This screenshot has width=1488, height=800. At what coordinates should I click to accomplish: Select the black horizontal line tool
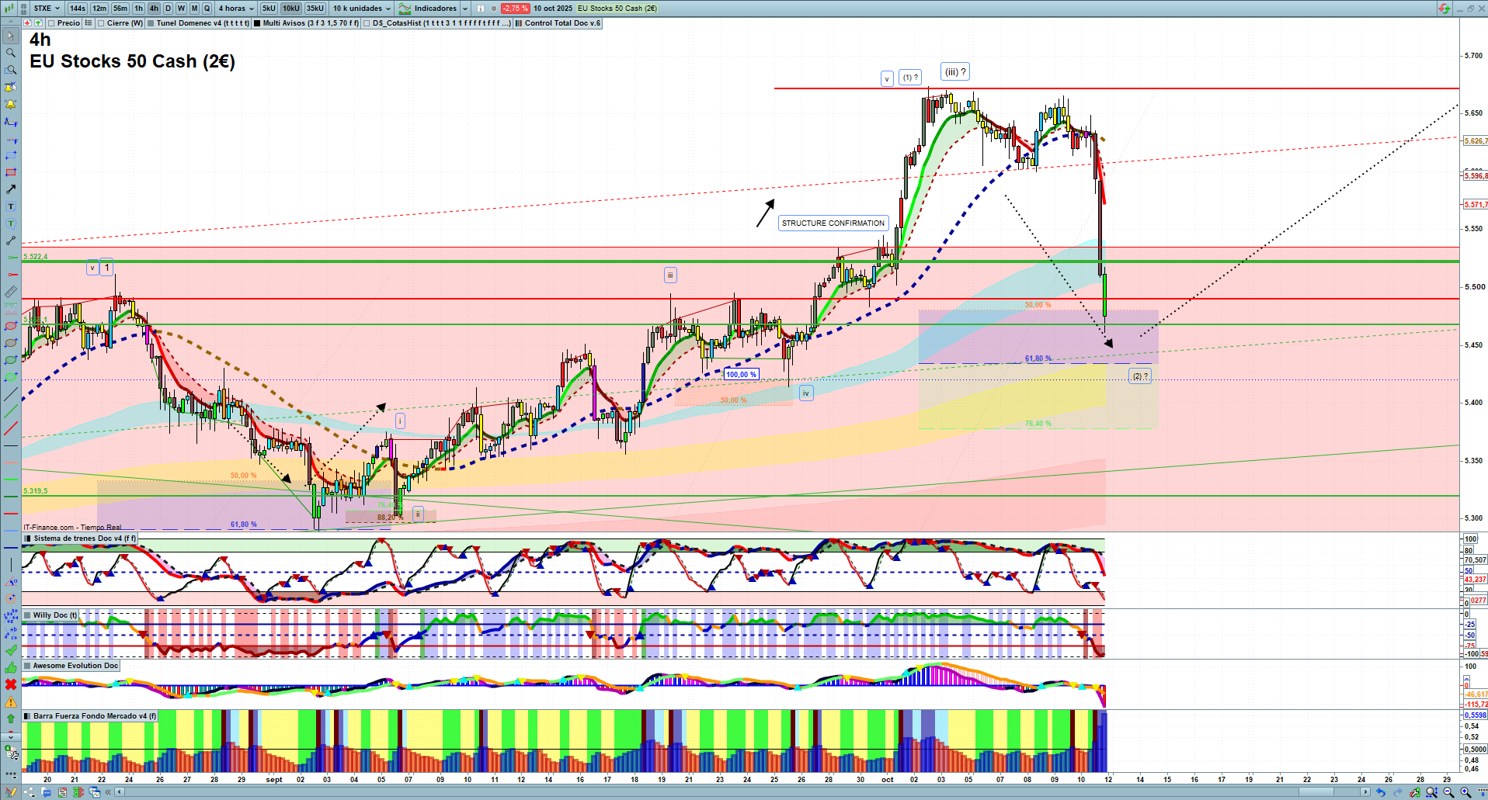pos(11,445)
